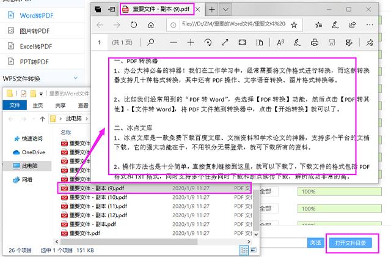Share this page icon
Viewport: 391px width, 257px height.
pyautogui.click(x=352, y=24)
